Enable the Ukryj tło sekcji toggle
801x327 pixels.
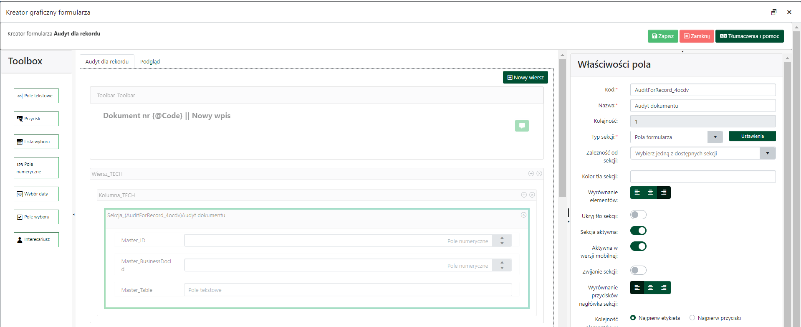638,215
